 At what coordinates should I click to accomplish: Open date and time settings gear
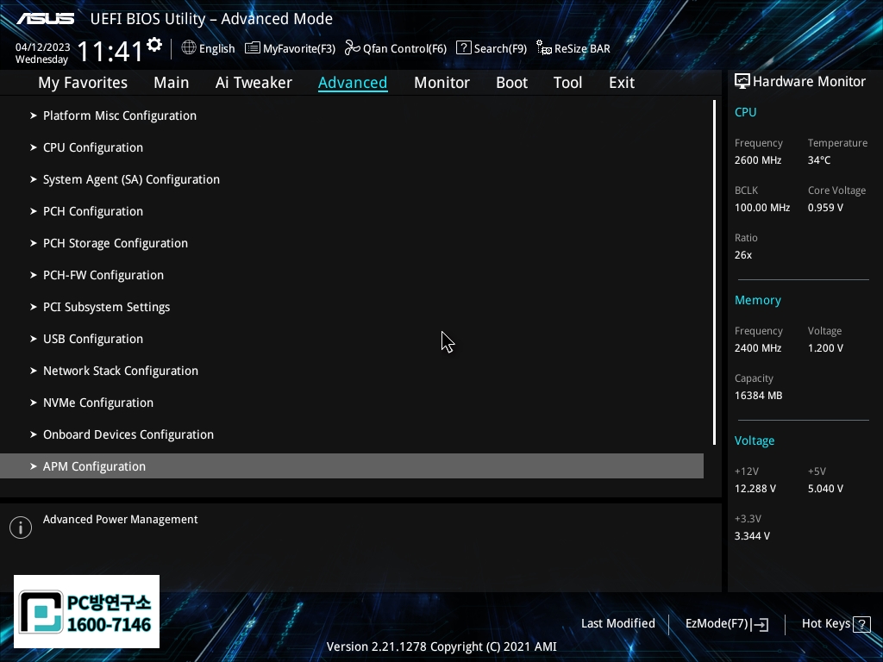(x=154, y=45)
